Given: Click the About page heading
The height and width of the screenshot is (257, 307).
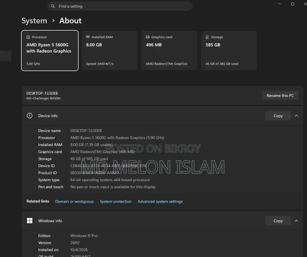Looking at the screenshot, I should coord(70,21).
